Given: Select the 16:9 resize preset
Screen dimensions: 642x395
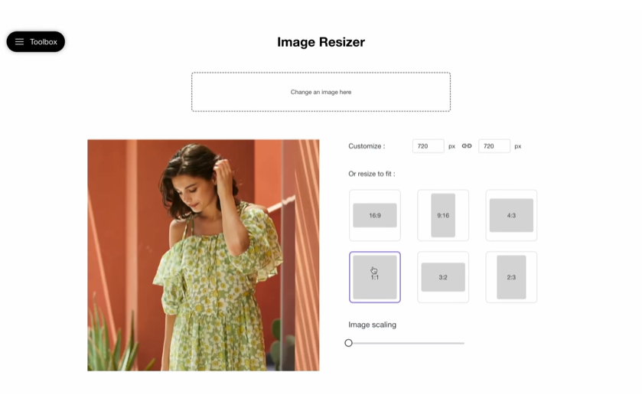Looking at the screenshot, I should pos(375,215).
